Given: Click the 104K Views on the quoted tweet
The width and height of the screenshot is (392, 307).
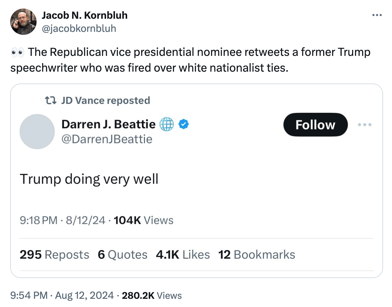Looking at the screenshot, I should [144, 220].
